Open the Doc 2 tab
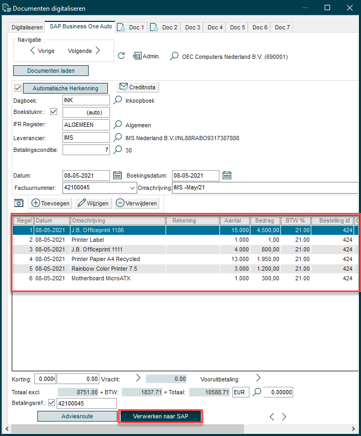This screenshot has height=436, width=361. click(164, 27)
